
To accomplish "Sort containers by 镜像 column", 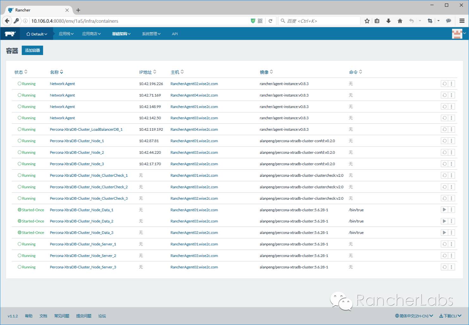I will (x=266, y=72).
